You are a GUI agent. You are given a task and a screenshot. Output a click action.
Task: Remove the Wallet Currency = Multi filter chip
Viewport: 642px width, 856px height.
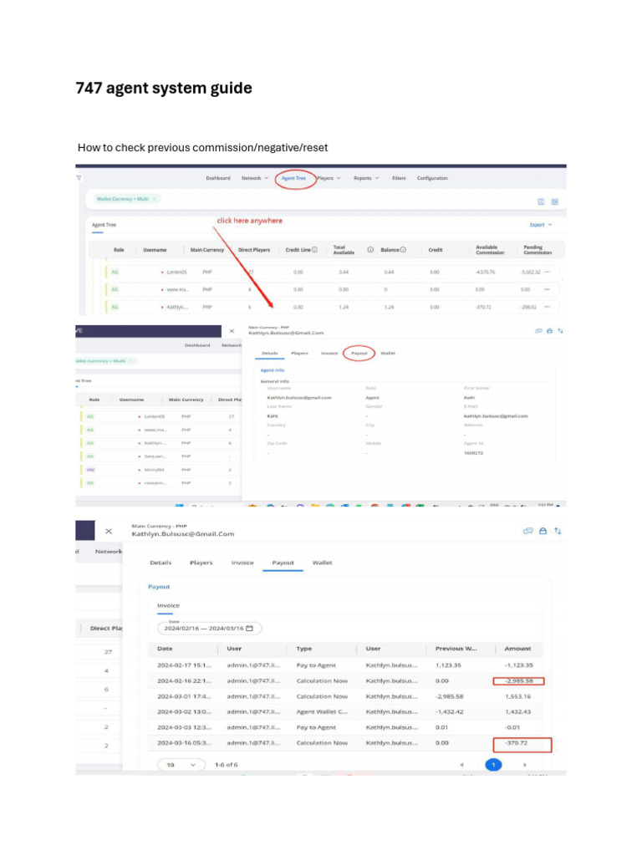[155, 199]
